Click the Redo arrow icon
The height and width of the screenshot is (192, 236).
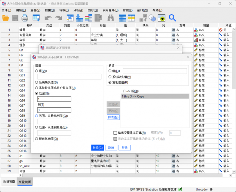pyautogui.click(x=59, y=18)
